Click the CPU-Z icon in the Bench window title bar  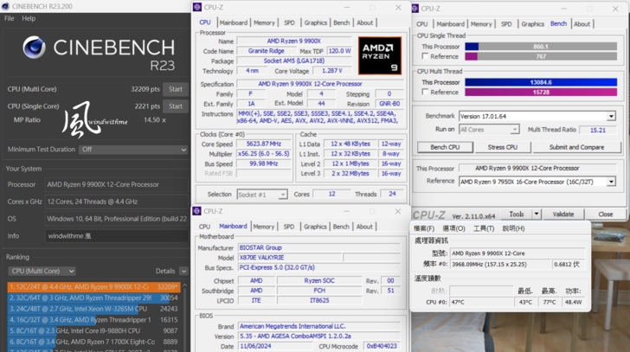pos(420,9)
